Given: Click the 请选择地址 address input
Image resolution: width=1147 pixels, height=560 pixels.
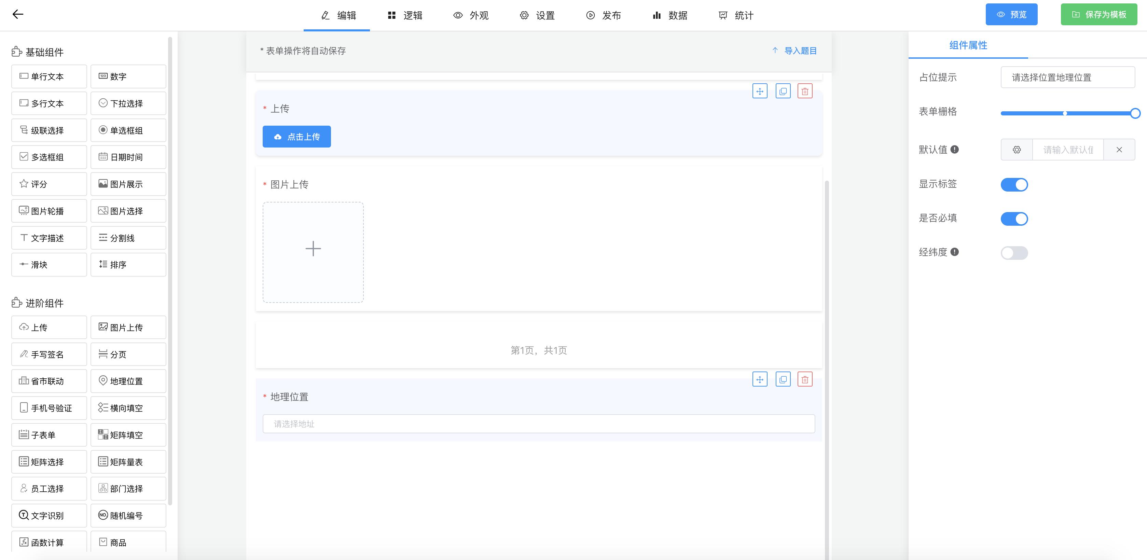Looking at the screenshot, I should [538, 424].
